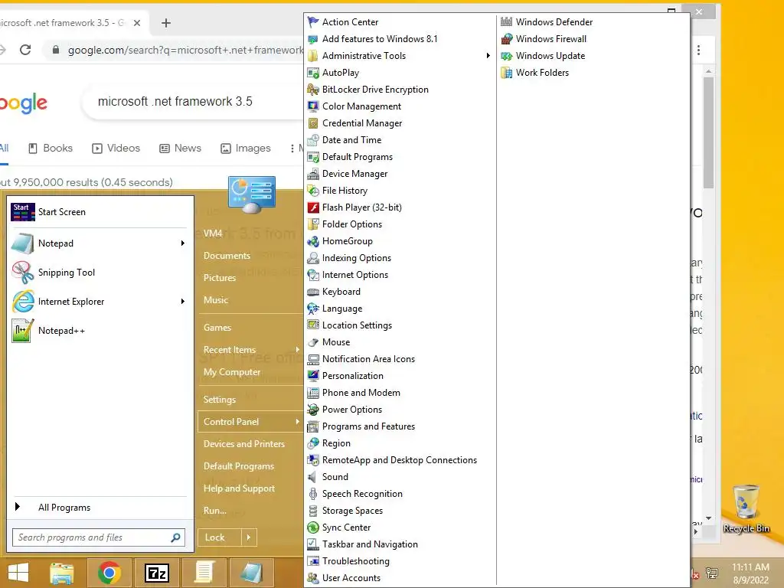Expand Administrative Tools submenu arrow
This screenshot has width=784, height=588.
(x=488, y=55)
